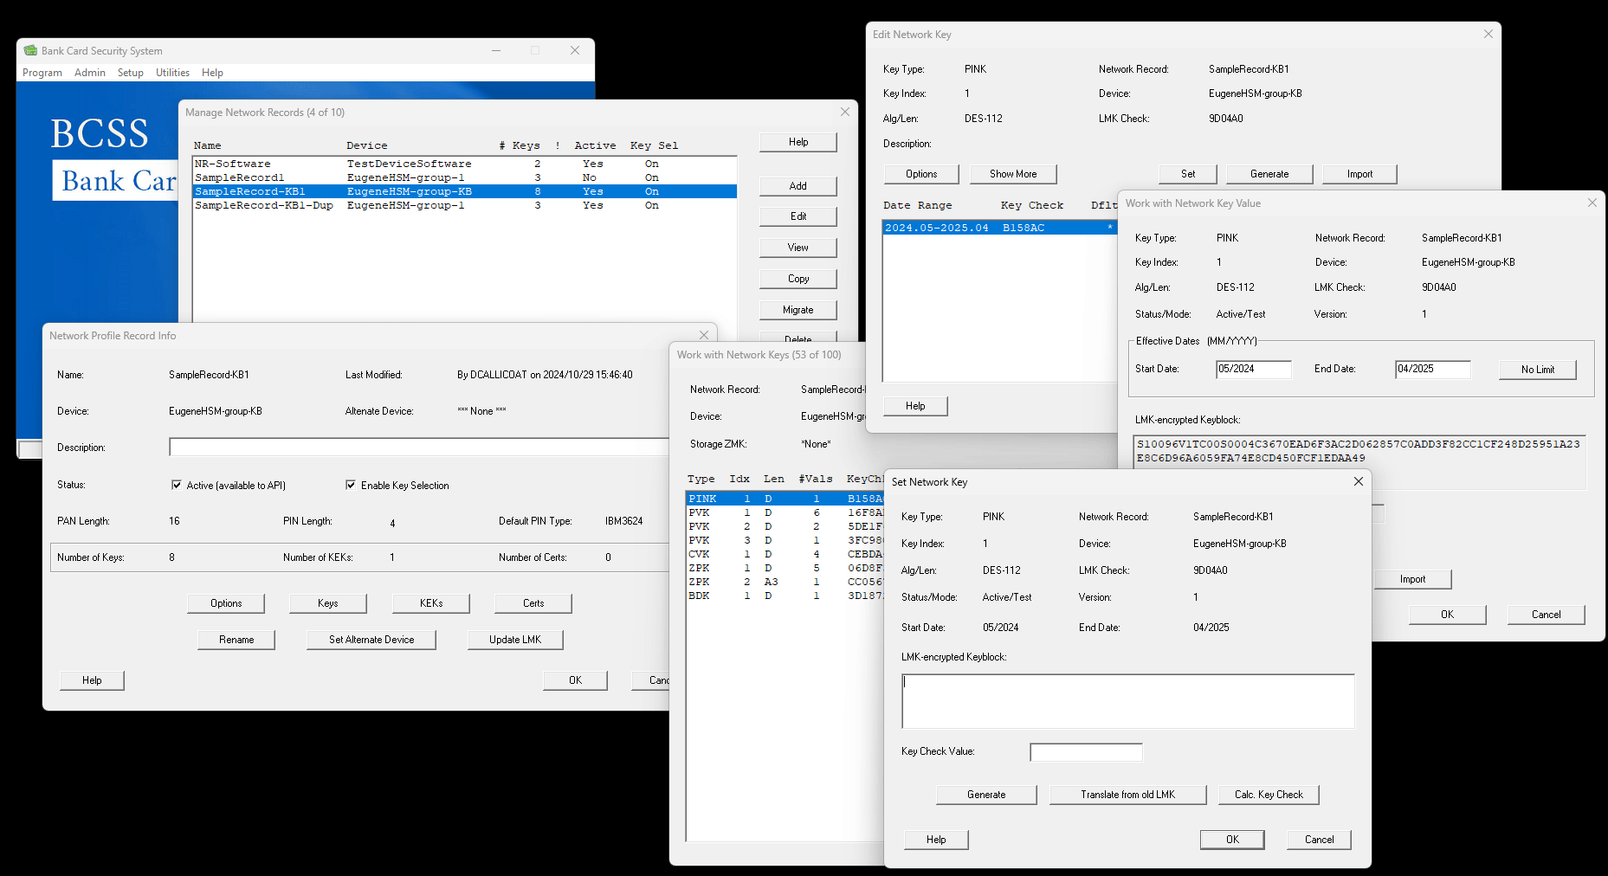Click Calc. Key Check button
The width and height of the screenshot is (1608, 876).
click(x=1269, y=795)
